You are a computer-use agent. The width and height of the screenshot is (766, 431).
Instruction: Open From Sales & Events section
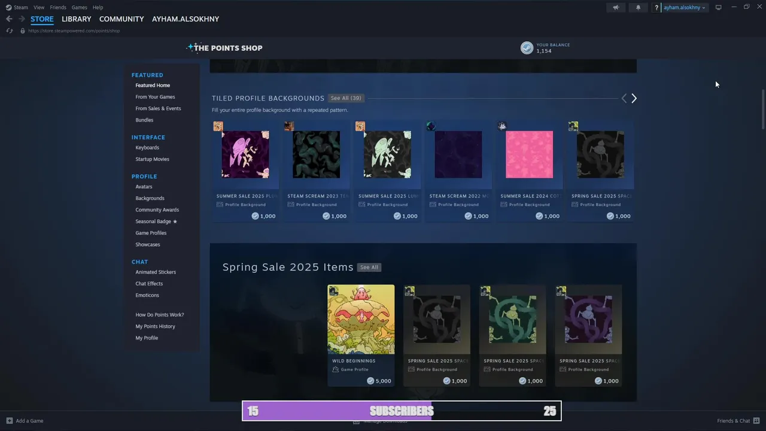158,108
